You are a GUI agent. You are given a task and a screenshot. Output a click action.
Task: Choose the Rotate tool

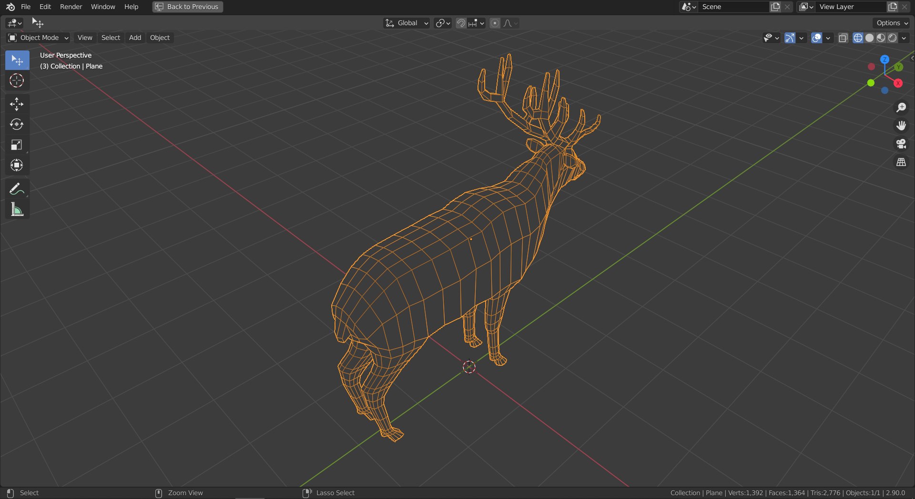pos(17,124)
